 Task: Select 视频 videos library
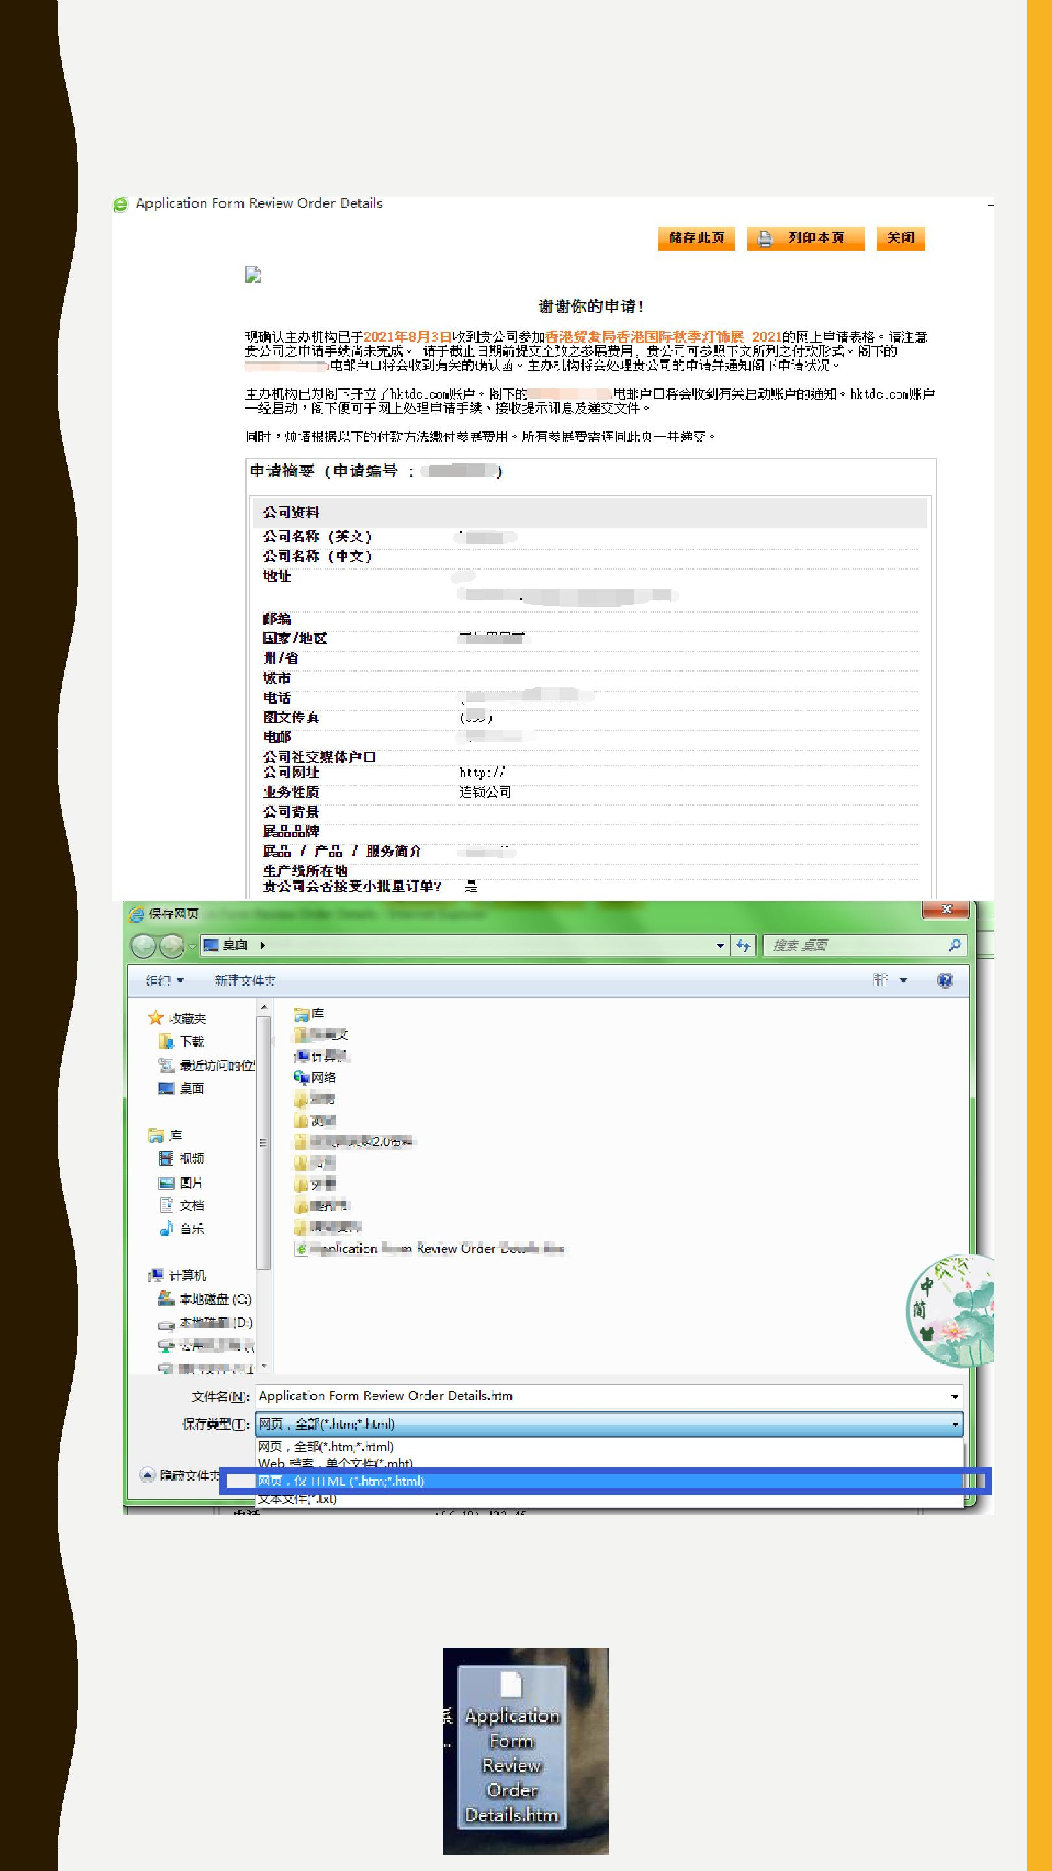click(x=182, y=1158)
